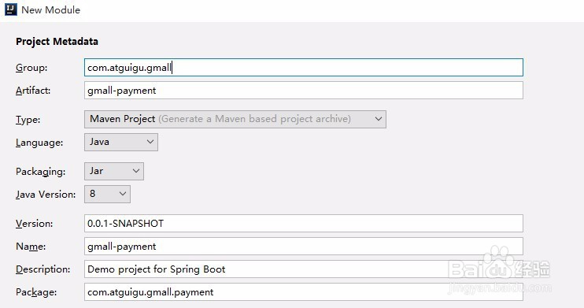Expand the Java Version dropdown showing 8
584x308 pixels.
pyautogui.click(x=107, y=194)
